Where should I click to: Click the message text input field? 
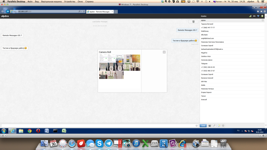[98, 126]
